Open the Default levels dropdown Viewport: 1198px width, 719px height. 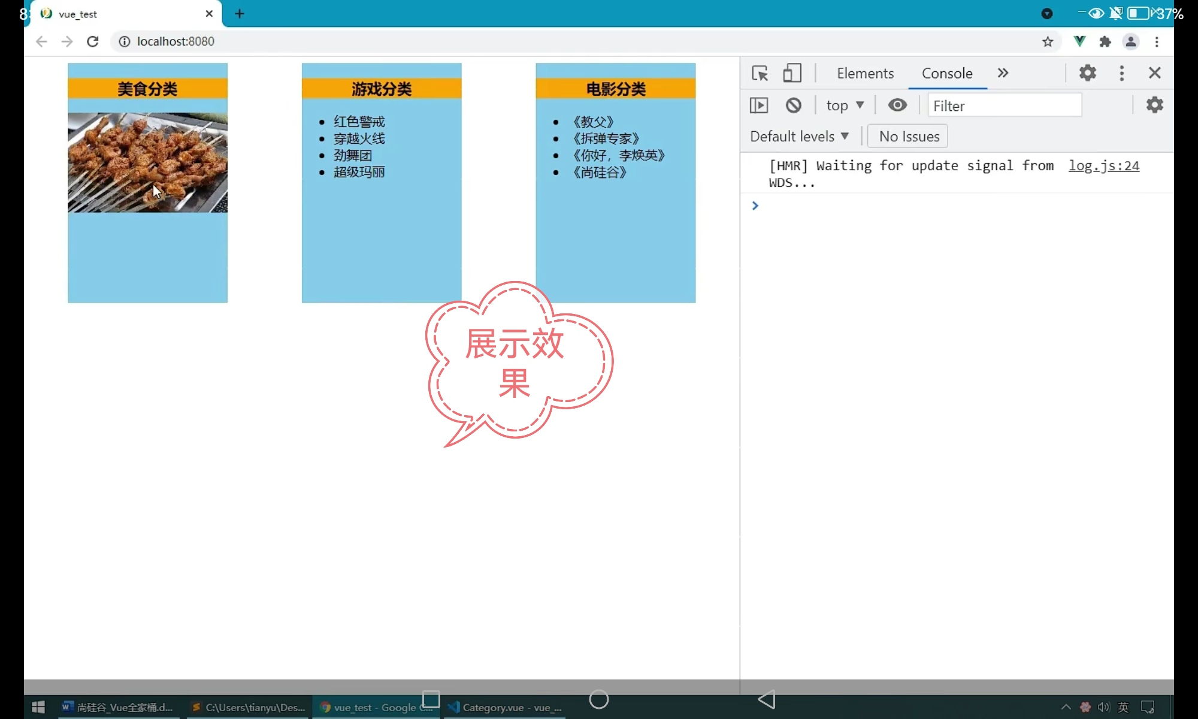pos(799,137)
